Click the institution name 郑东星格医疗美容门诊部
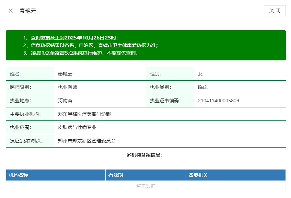Image resolution: width=291 pixels, height=198 pixels. (x=84, y=114)
